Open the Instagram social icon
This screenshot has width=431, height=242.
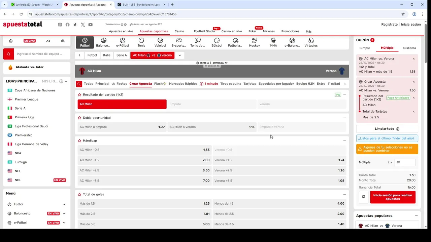60,25
